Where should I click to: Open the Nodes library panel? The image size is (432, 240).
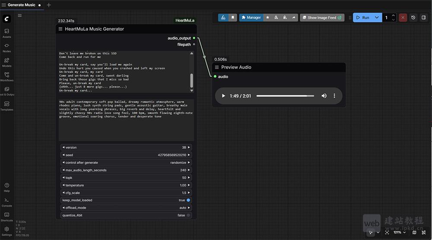[7, 47]
